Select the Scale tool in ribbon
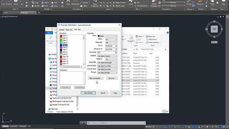 (x=45, y=6)
